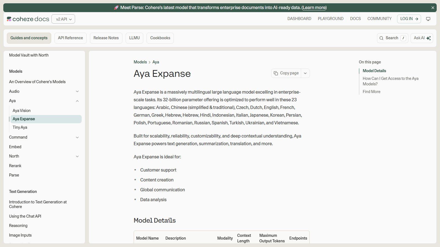
Task: Click the Aya Expanse page title
Action: coord(162,74)
